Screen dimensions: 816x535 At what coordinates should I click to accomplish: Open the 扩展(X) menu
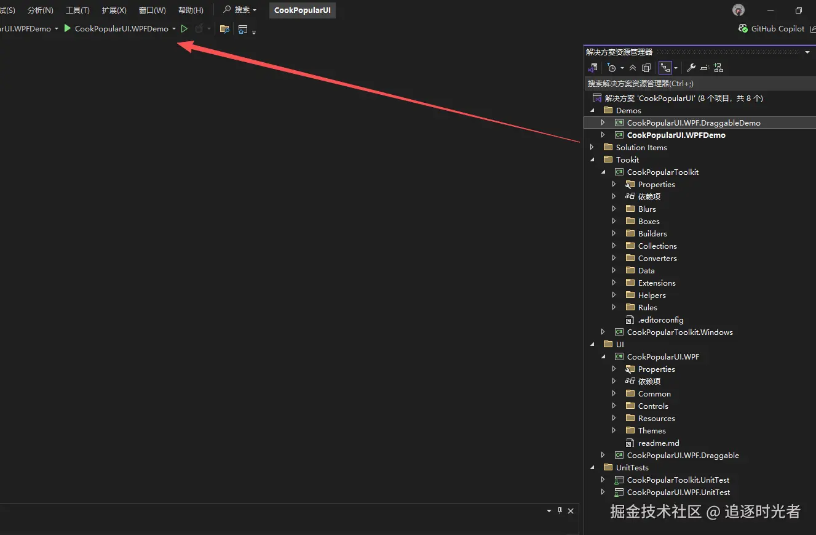(x=114, y=10)
